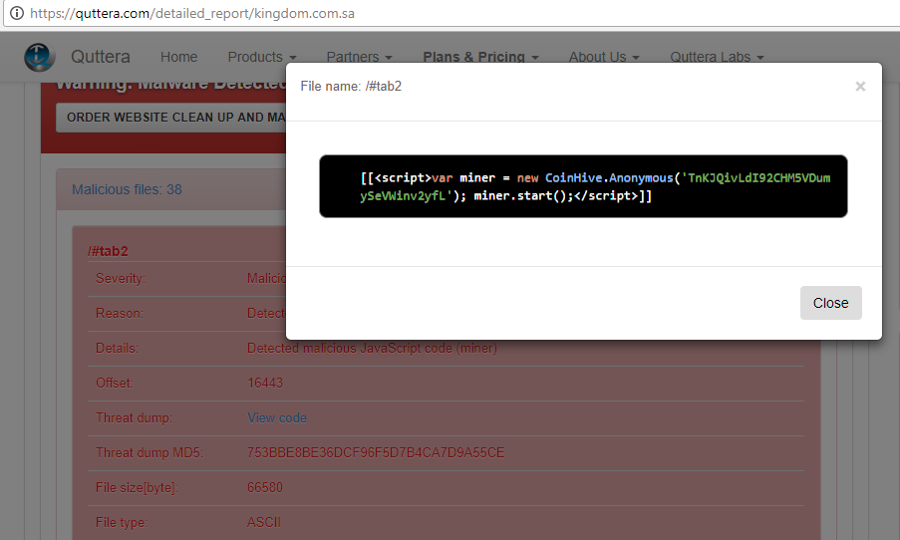The height and width of the screenshot is (540, 900).
Task: Expand the Quttera Labs dropdown
Action: tap(717, 57)
